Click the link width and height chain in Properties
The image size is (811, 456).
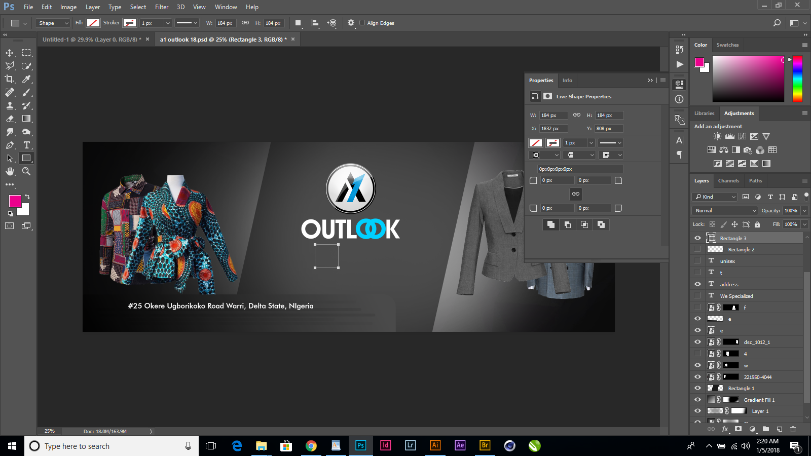[576, 115]
